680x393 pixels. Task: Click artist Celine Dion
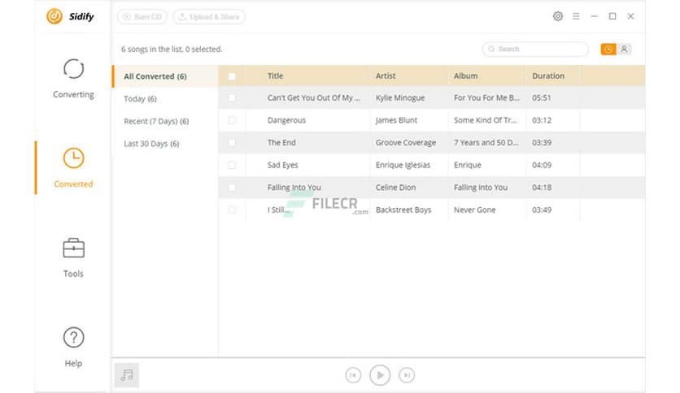click(395, 188)
